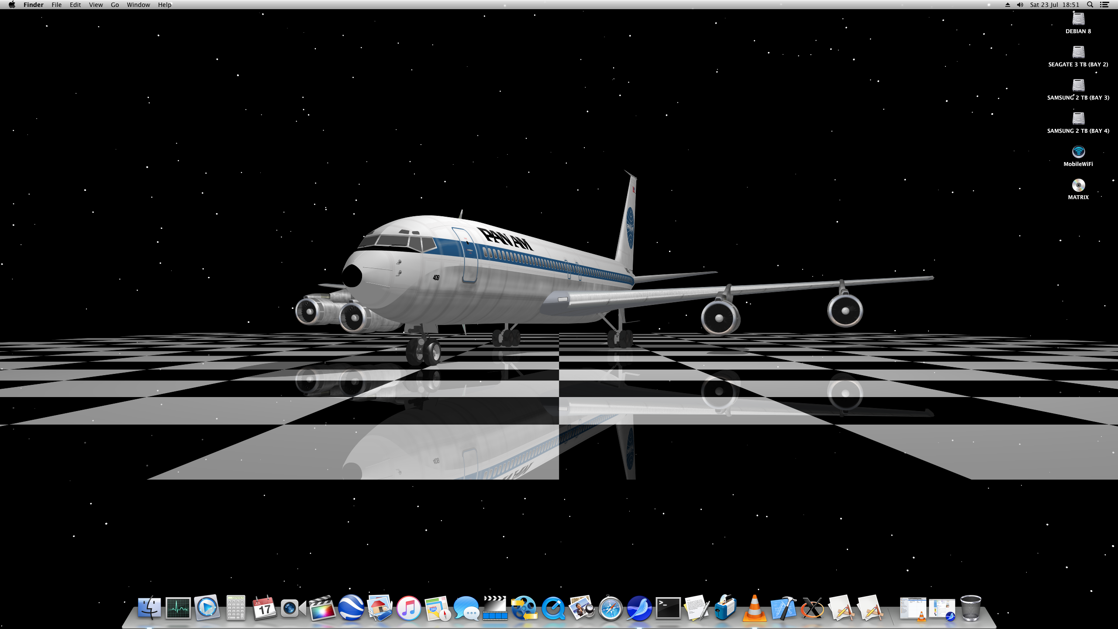Open the View menu

[96, 5]
